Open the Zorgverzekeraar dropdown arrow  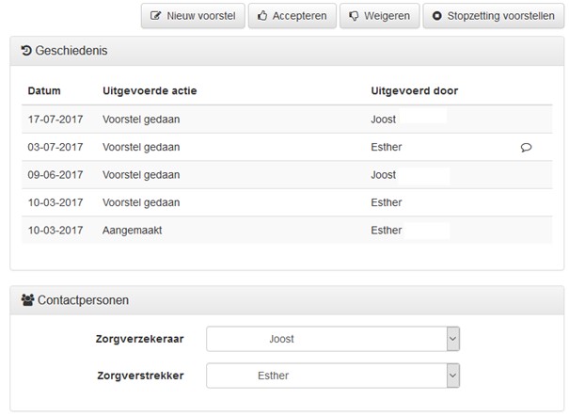click(453, 339)
